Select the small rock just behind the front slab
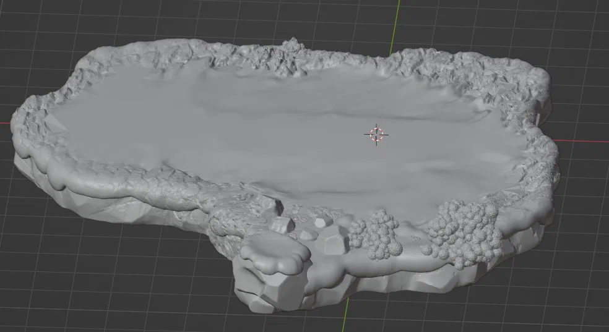 click(x=282, y=224)
